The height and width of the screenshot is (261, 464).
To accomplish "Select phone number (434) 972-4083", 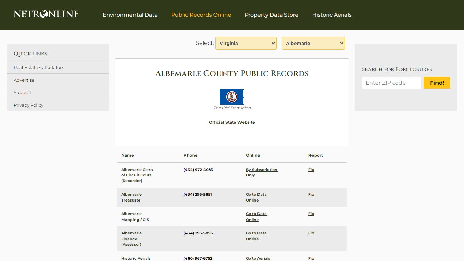I will click(198, 170).
